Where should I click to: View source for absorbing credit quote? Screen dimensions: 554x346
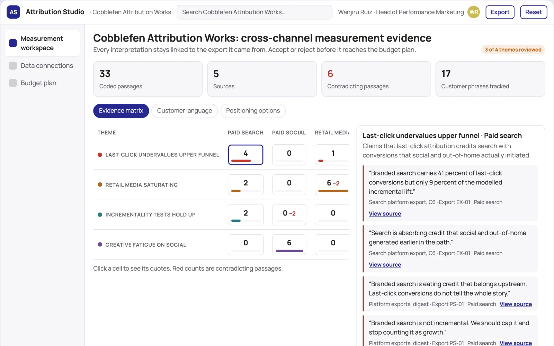pos(385,265)
